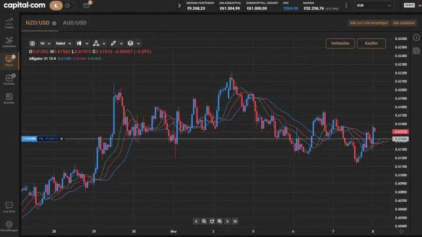The height and width of the screenshot is (237, 422).
Task: Click the Kaufen button
Action: (371, 43)
